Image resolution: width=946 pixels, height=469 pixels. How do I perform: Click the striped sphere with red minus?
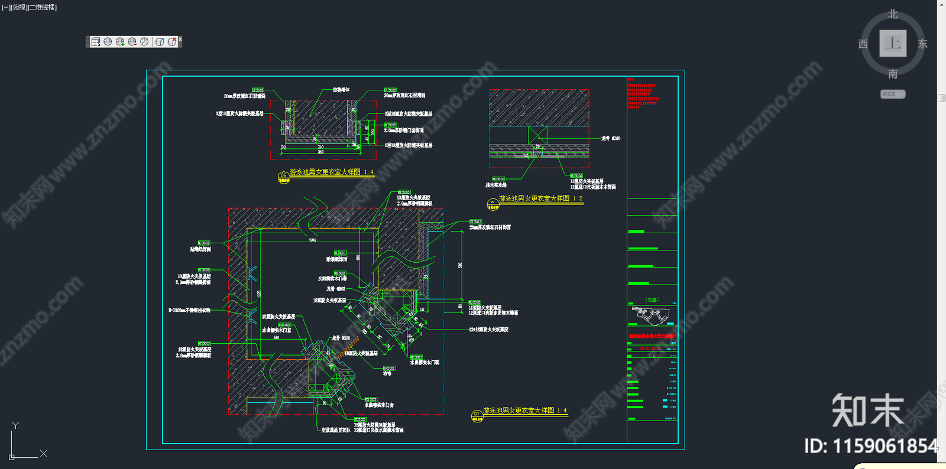pyautogui.click(x=132, y=42)
